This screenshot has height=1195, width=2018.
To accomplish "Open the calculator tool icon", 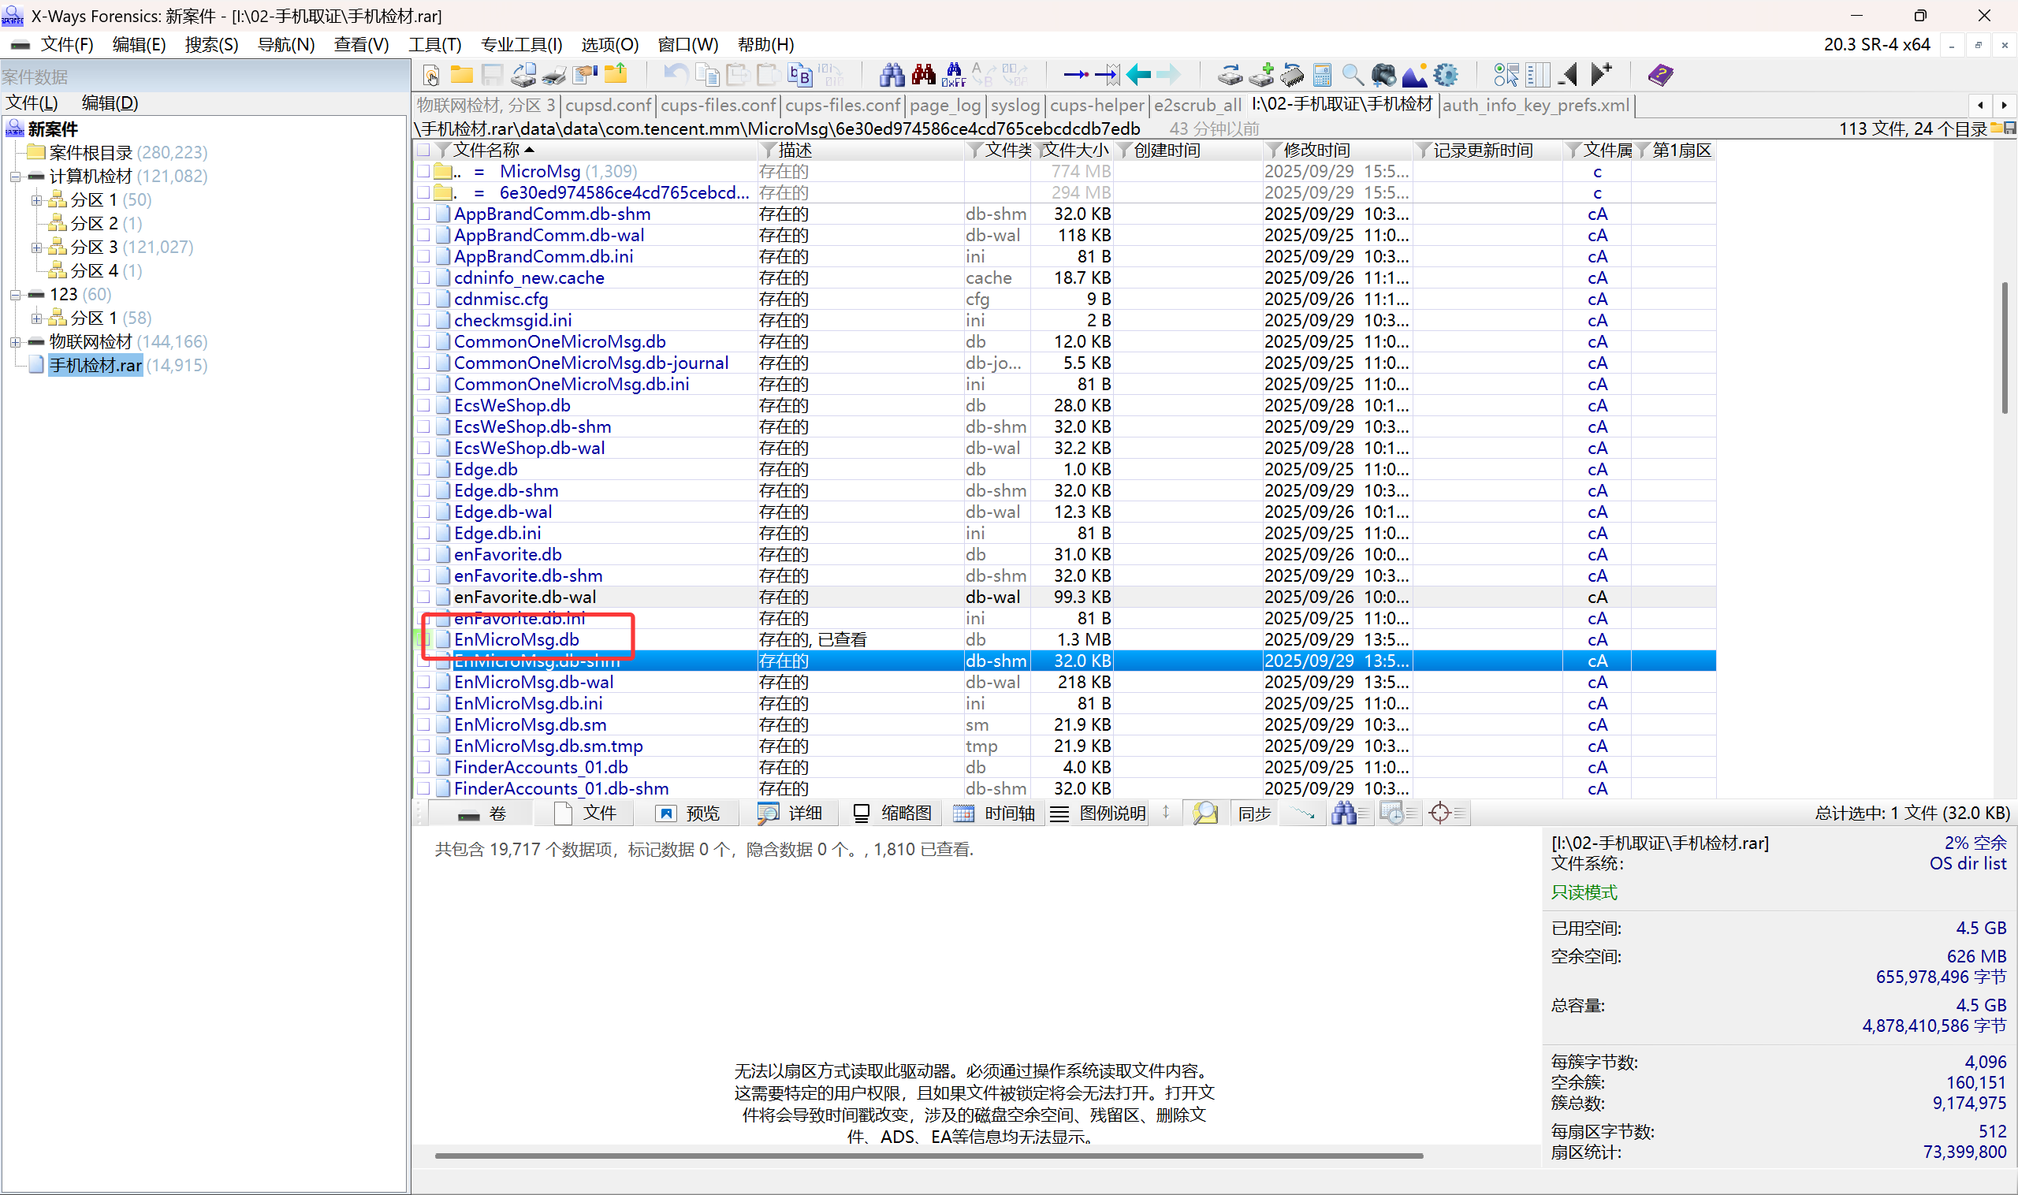I will pos(1321,75).
